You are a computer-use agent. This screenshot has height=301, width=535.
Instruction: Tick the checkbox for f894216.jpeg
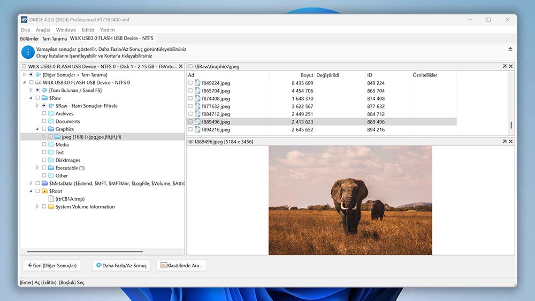click(x=190, y=129)
